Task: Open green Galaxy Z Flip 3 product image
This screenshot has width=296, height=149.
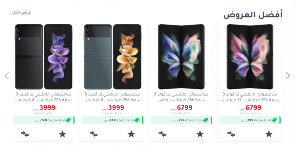Action: click(113, 57)
